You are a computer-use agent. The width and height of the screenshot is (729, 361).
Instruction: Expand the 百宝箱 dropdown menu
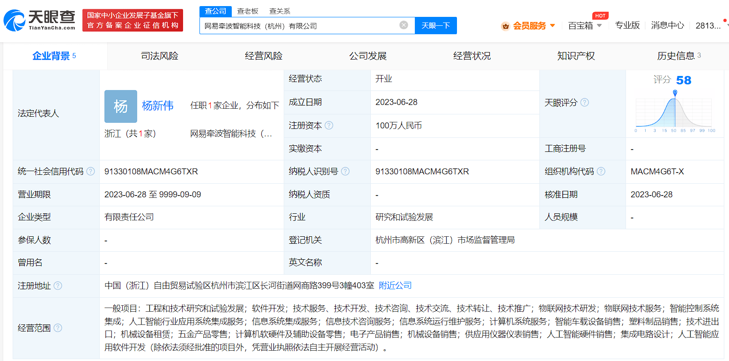tap(585, 26)
